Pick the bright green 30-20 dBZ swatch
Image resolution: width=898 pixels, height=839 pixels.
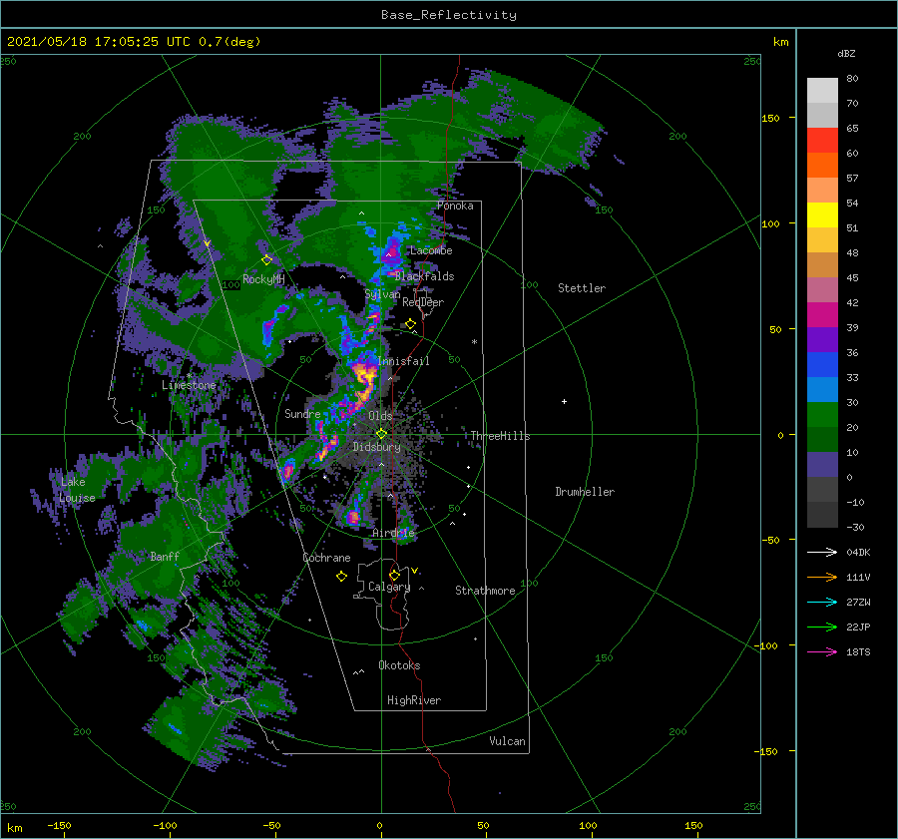(822, 415)
